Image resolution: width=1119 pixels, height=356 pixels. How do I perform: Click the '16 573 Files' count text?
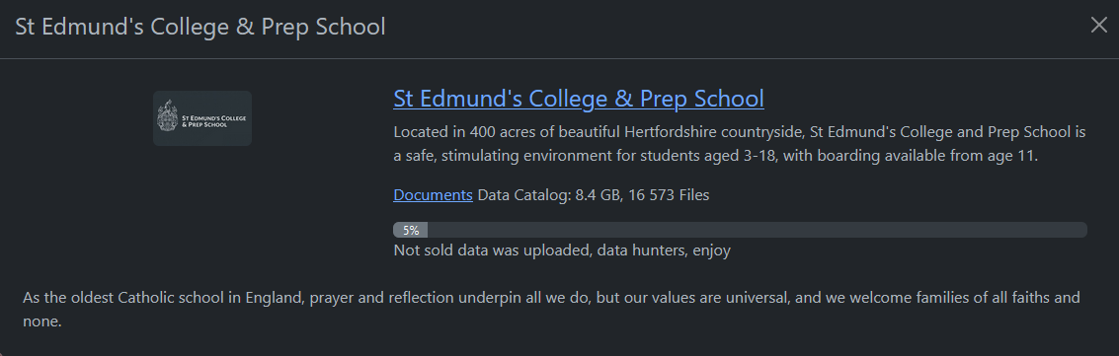pyautogui.click(x=669, y=194)
